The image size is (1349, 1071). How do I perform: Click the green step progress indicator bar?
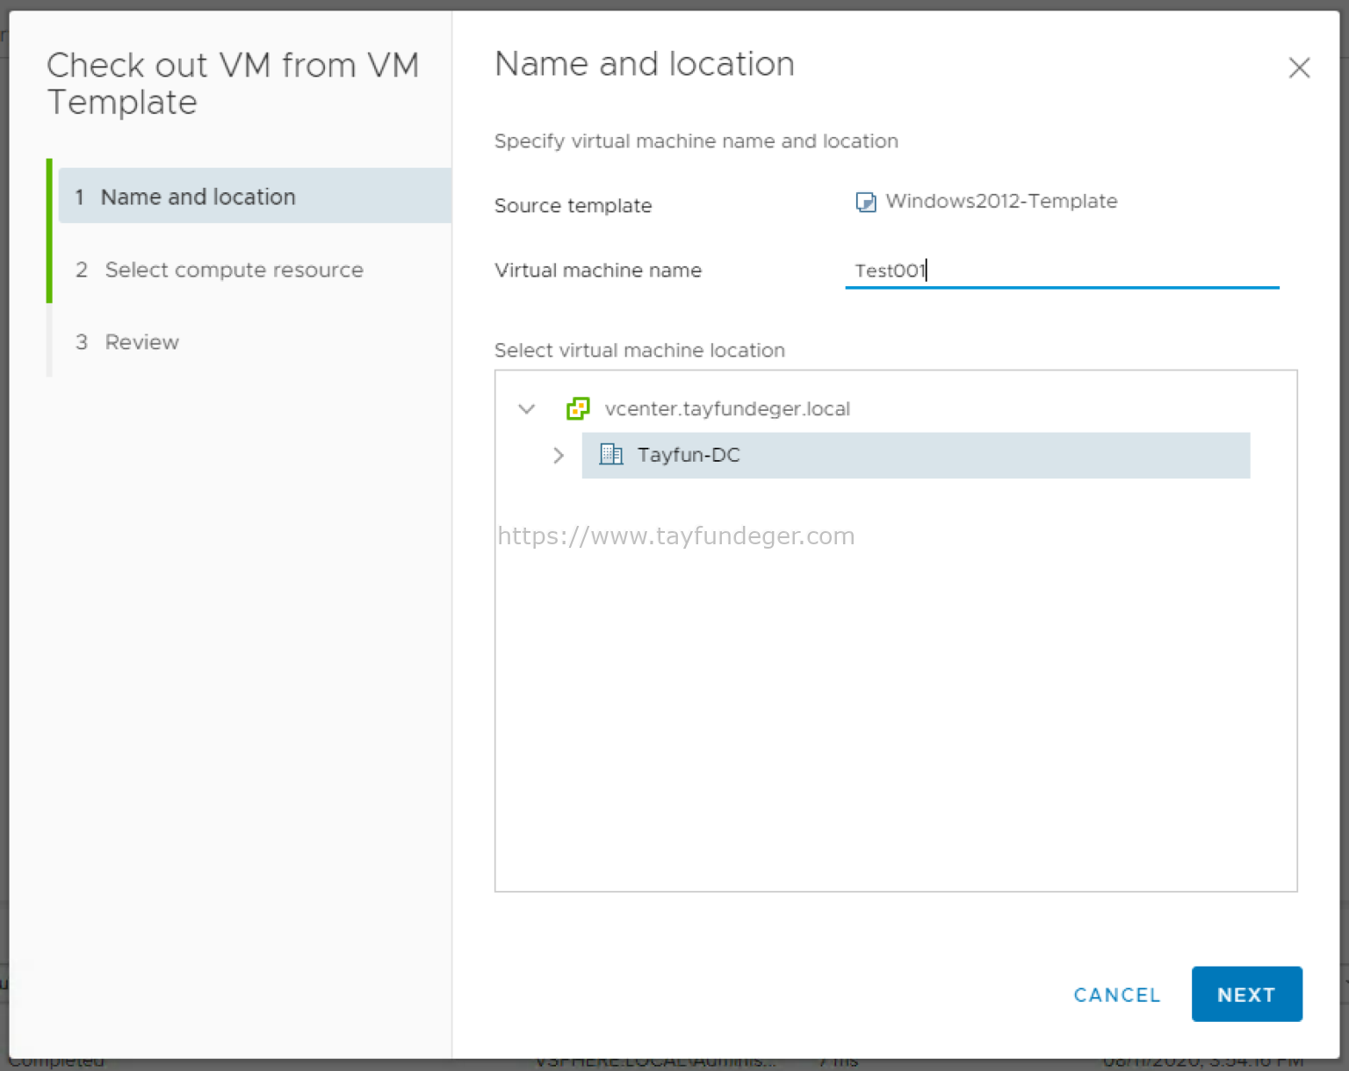tap(50, 231)
